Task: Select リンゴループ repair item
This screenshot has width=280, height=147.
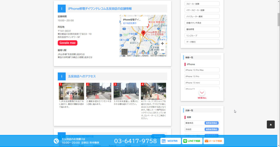Action: point(202,36)
